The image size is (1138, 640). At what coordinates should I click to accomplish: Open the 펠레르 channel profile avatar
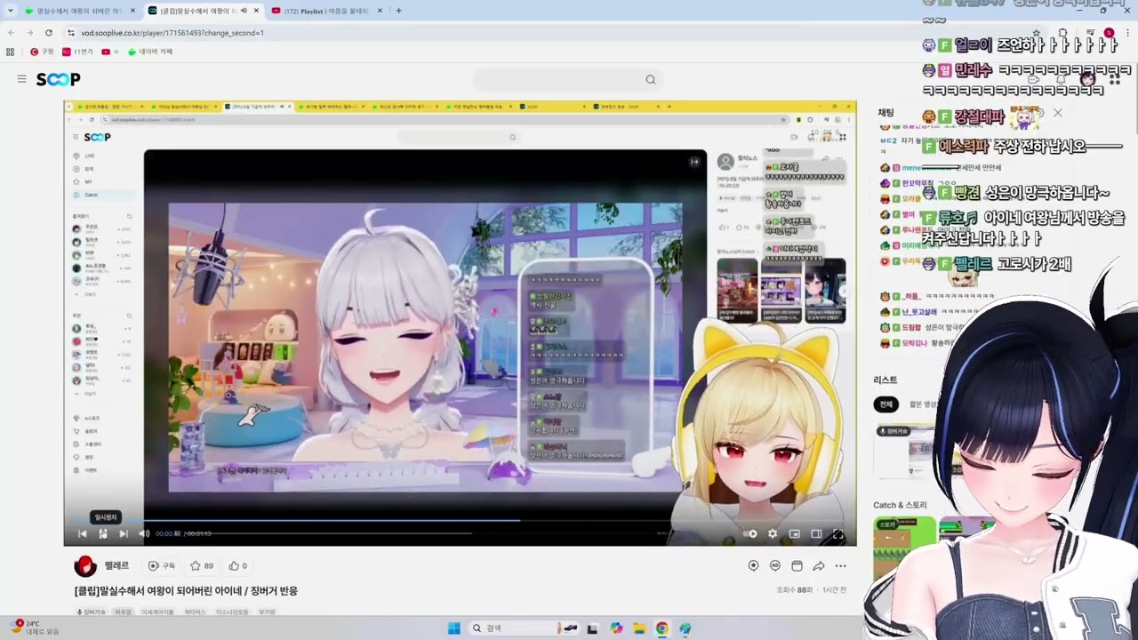click(x=85, y=565)
